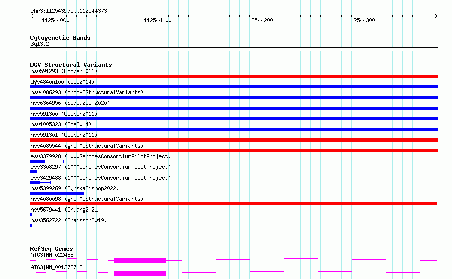The image size is (452, 279).
Task: Select the red nsv591301 variant bar
Action: (234, 140)
